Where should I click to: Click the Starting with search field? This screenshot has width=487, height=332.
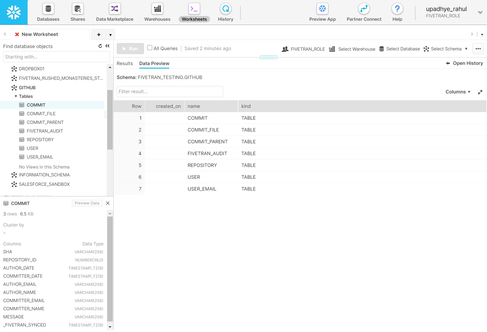(x=57, y=57)
